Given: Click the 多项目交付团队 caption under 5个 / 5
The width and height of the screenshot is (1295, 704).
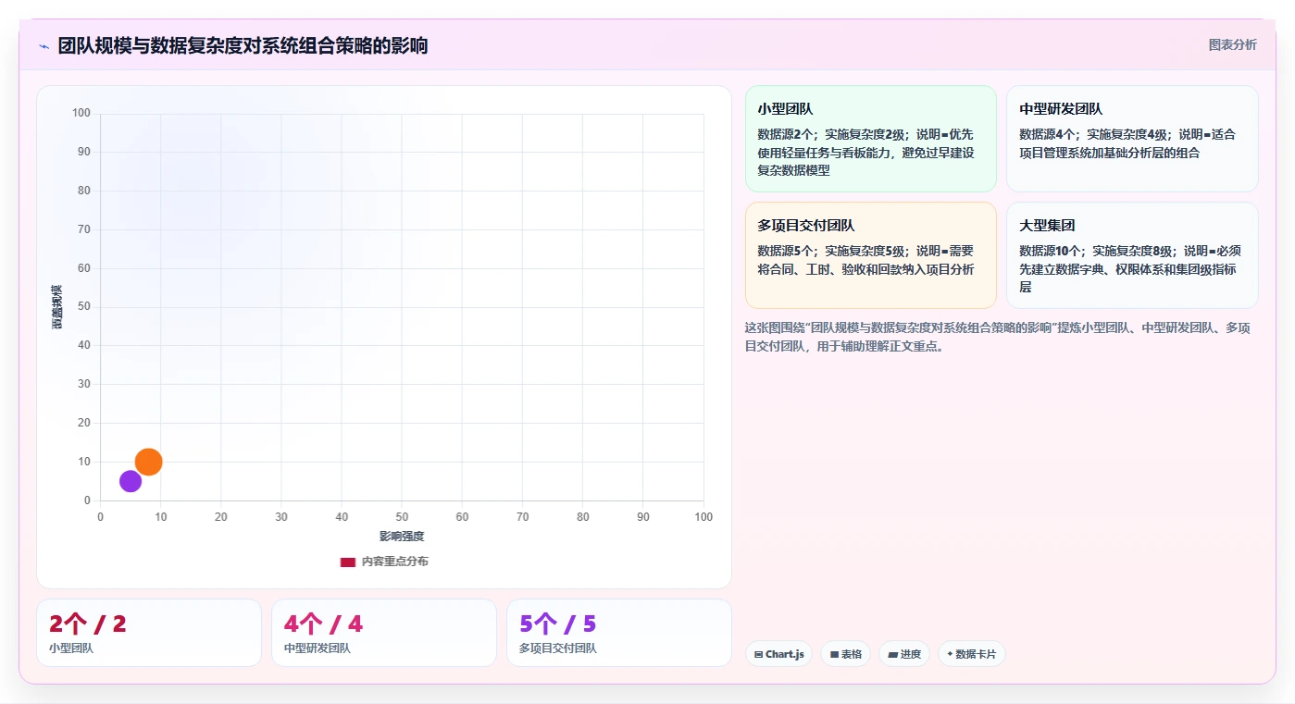Looking at the screenshot, I should pos(557,648).
